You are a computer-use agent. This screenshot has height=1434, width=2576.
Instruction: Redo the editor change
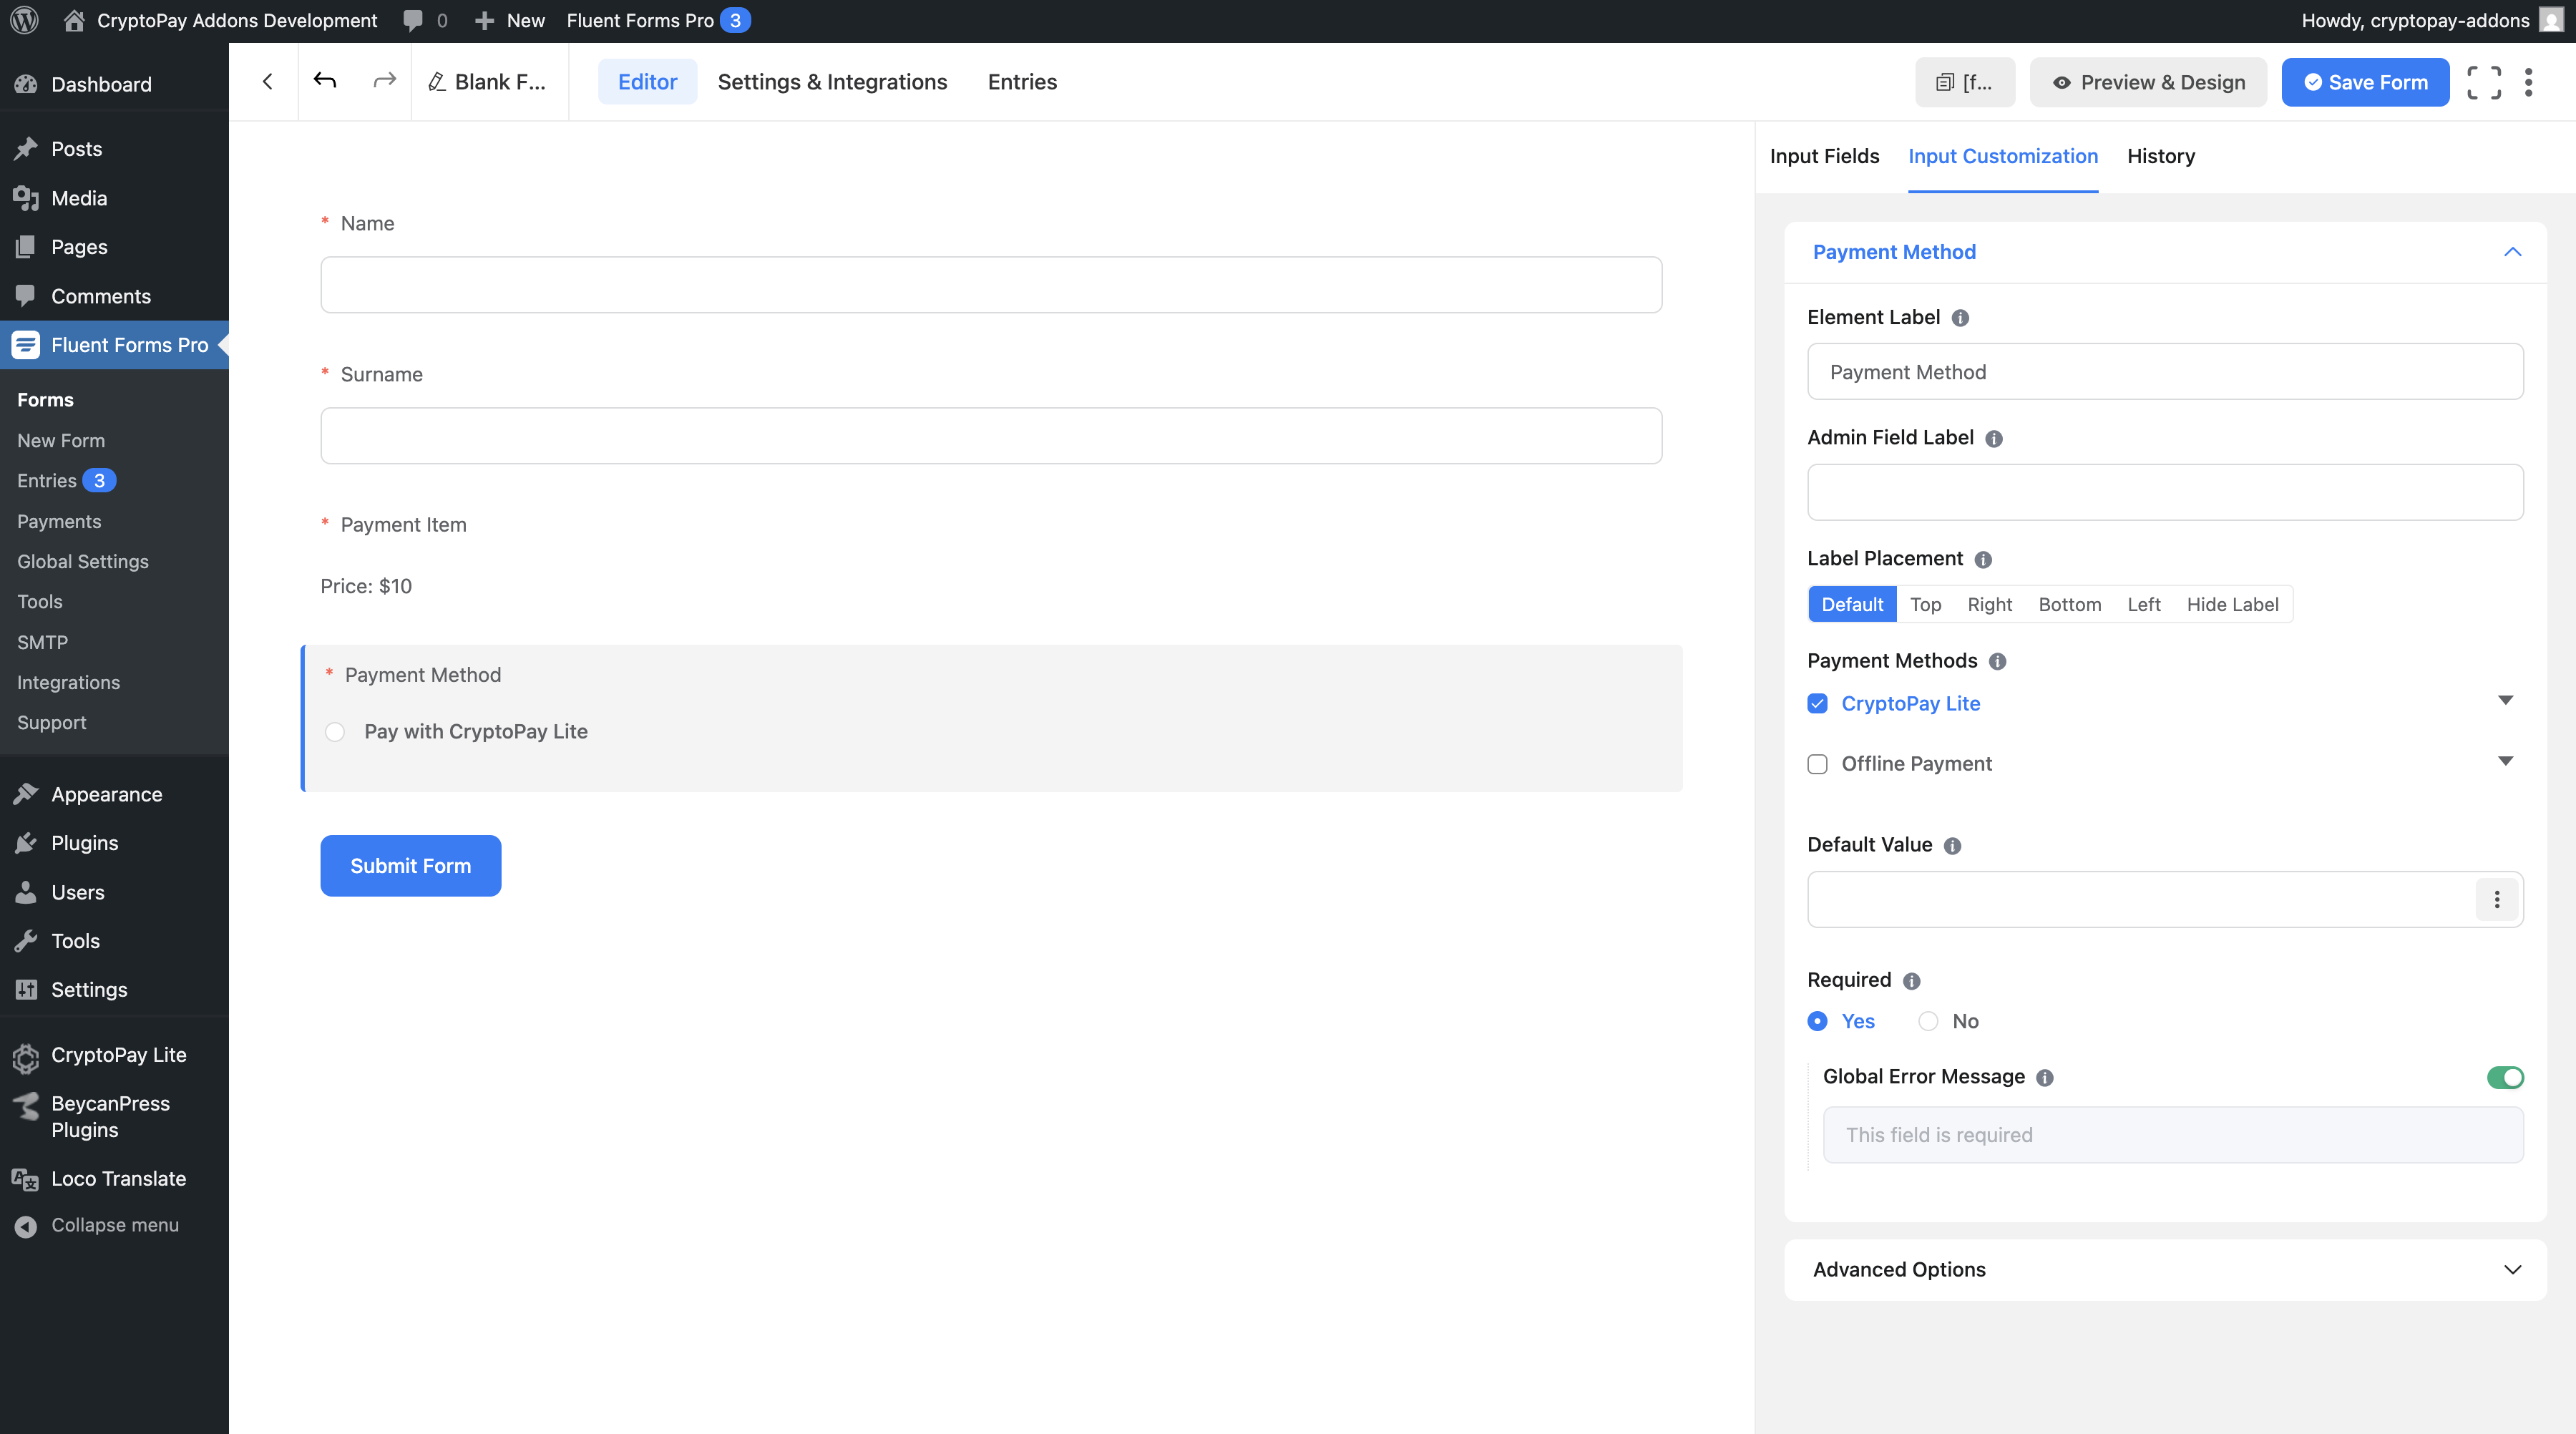click(384, 81)
